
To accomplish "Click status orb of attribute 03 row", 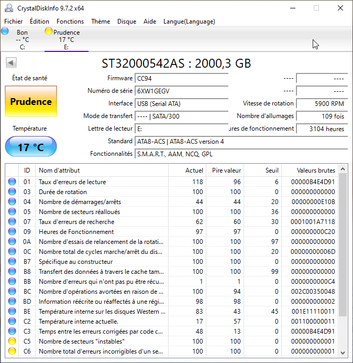I will 12,191.
